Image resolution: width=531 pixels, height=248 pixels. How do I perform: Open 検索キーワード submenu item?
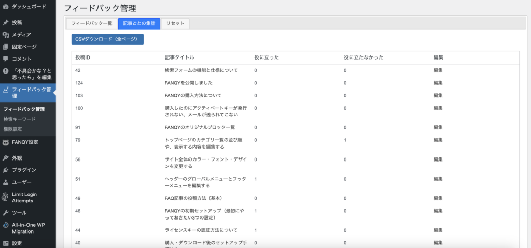pos(20,119)
